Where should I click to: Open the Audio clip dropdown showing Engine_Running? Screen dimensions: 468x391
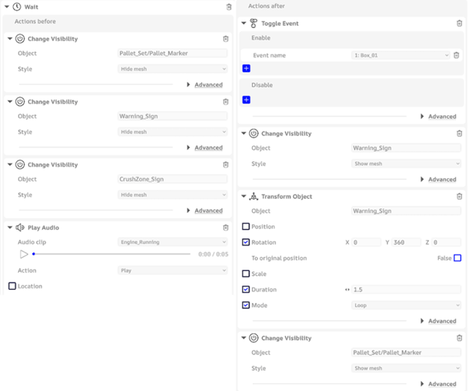tap(173, 242)
